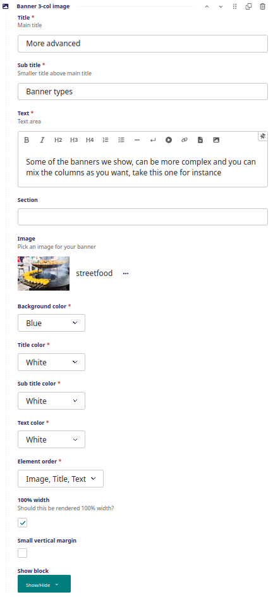Toggle the pin button on the text editor toolbar
This screenshot has width=273, height=597.
[x=263, y=136]
